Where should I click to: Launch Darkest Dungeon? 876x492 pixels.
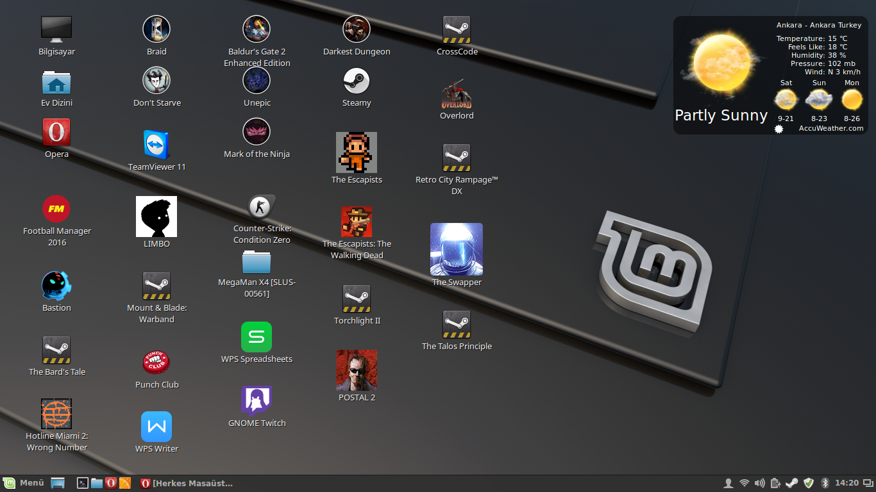click(357, 29)
